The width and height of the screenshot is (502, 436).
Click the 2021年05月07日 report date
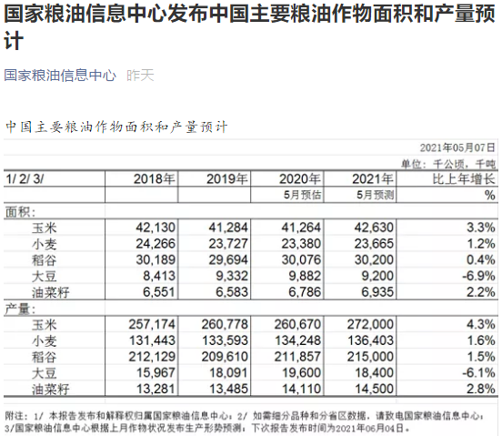pos(457,147)
